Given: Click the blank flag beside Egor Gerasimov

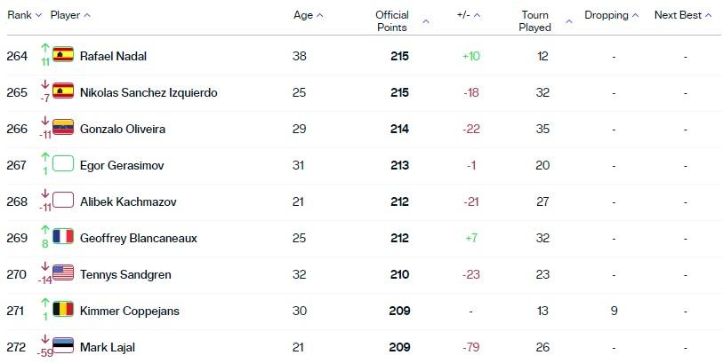Looking at the screenshot, I should (63, 163).
